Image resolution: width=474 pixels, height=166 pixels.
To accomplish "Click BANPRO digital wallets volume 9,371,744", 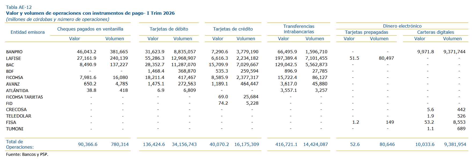I will click(x=454, y=52).
